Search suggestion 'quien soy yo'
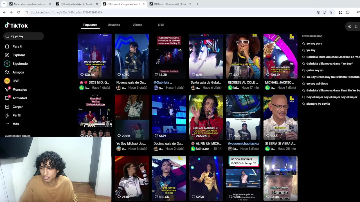Viewport: 360px width, 202px height. [315, 70]
